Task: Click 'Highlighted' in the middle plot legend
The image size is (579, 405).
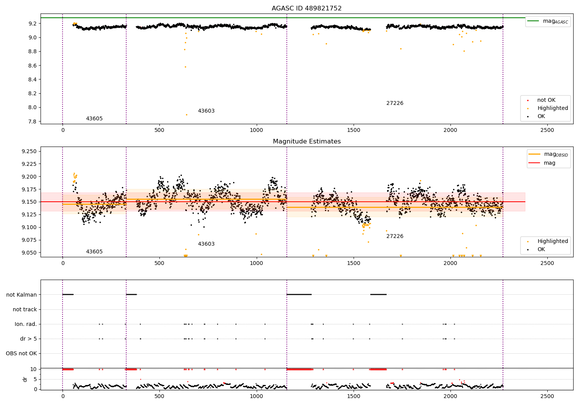Action: [549, 241]
